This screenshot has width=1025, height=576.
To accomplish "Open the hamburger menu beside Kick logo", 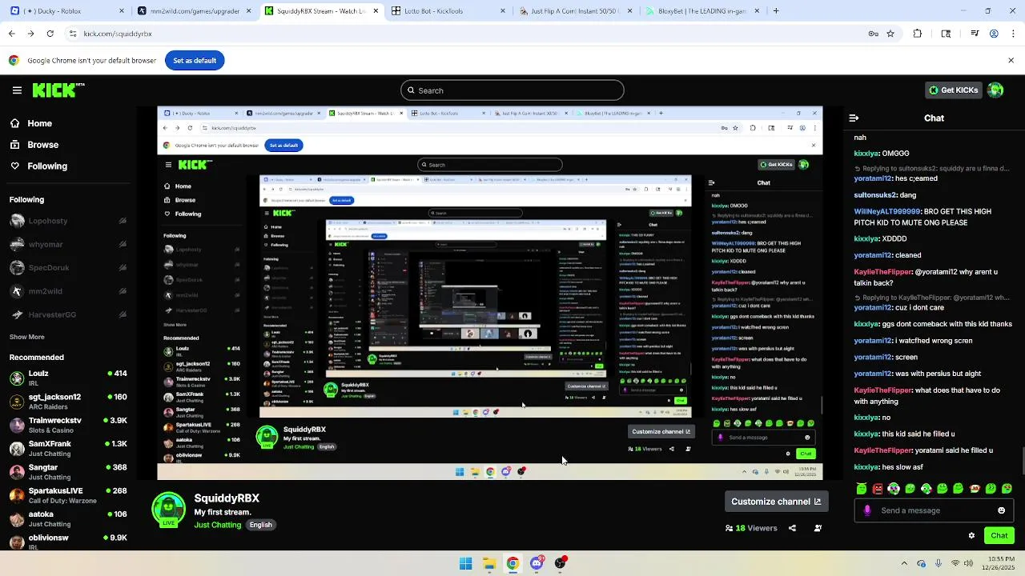I will tap(17, 90).
